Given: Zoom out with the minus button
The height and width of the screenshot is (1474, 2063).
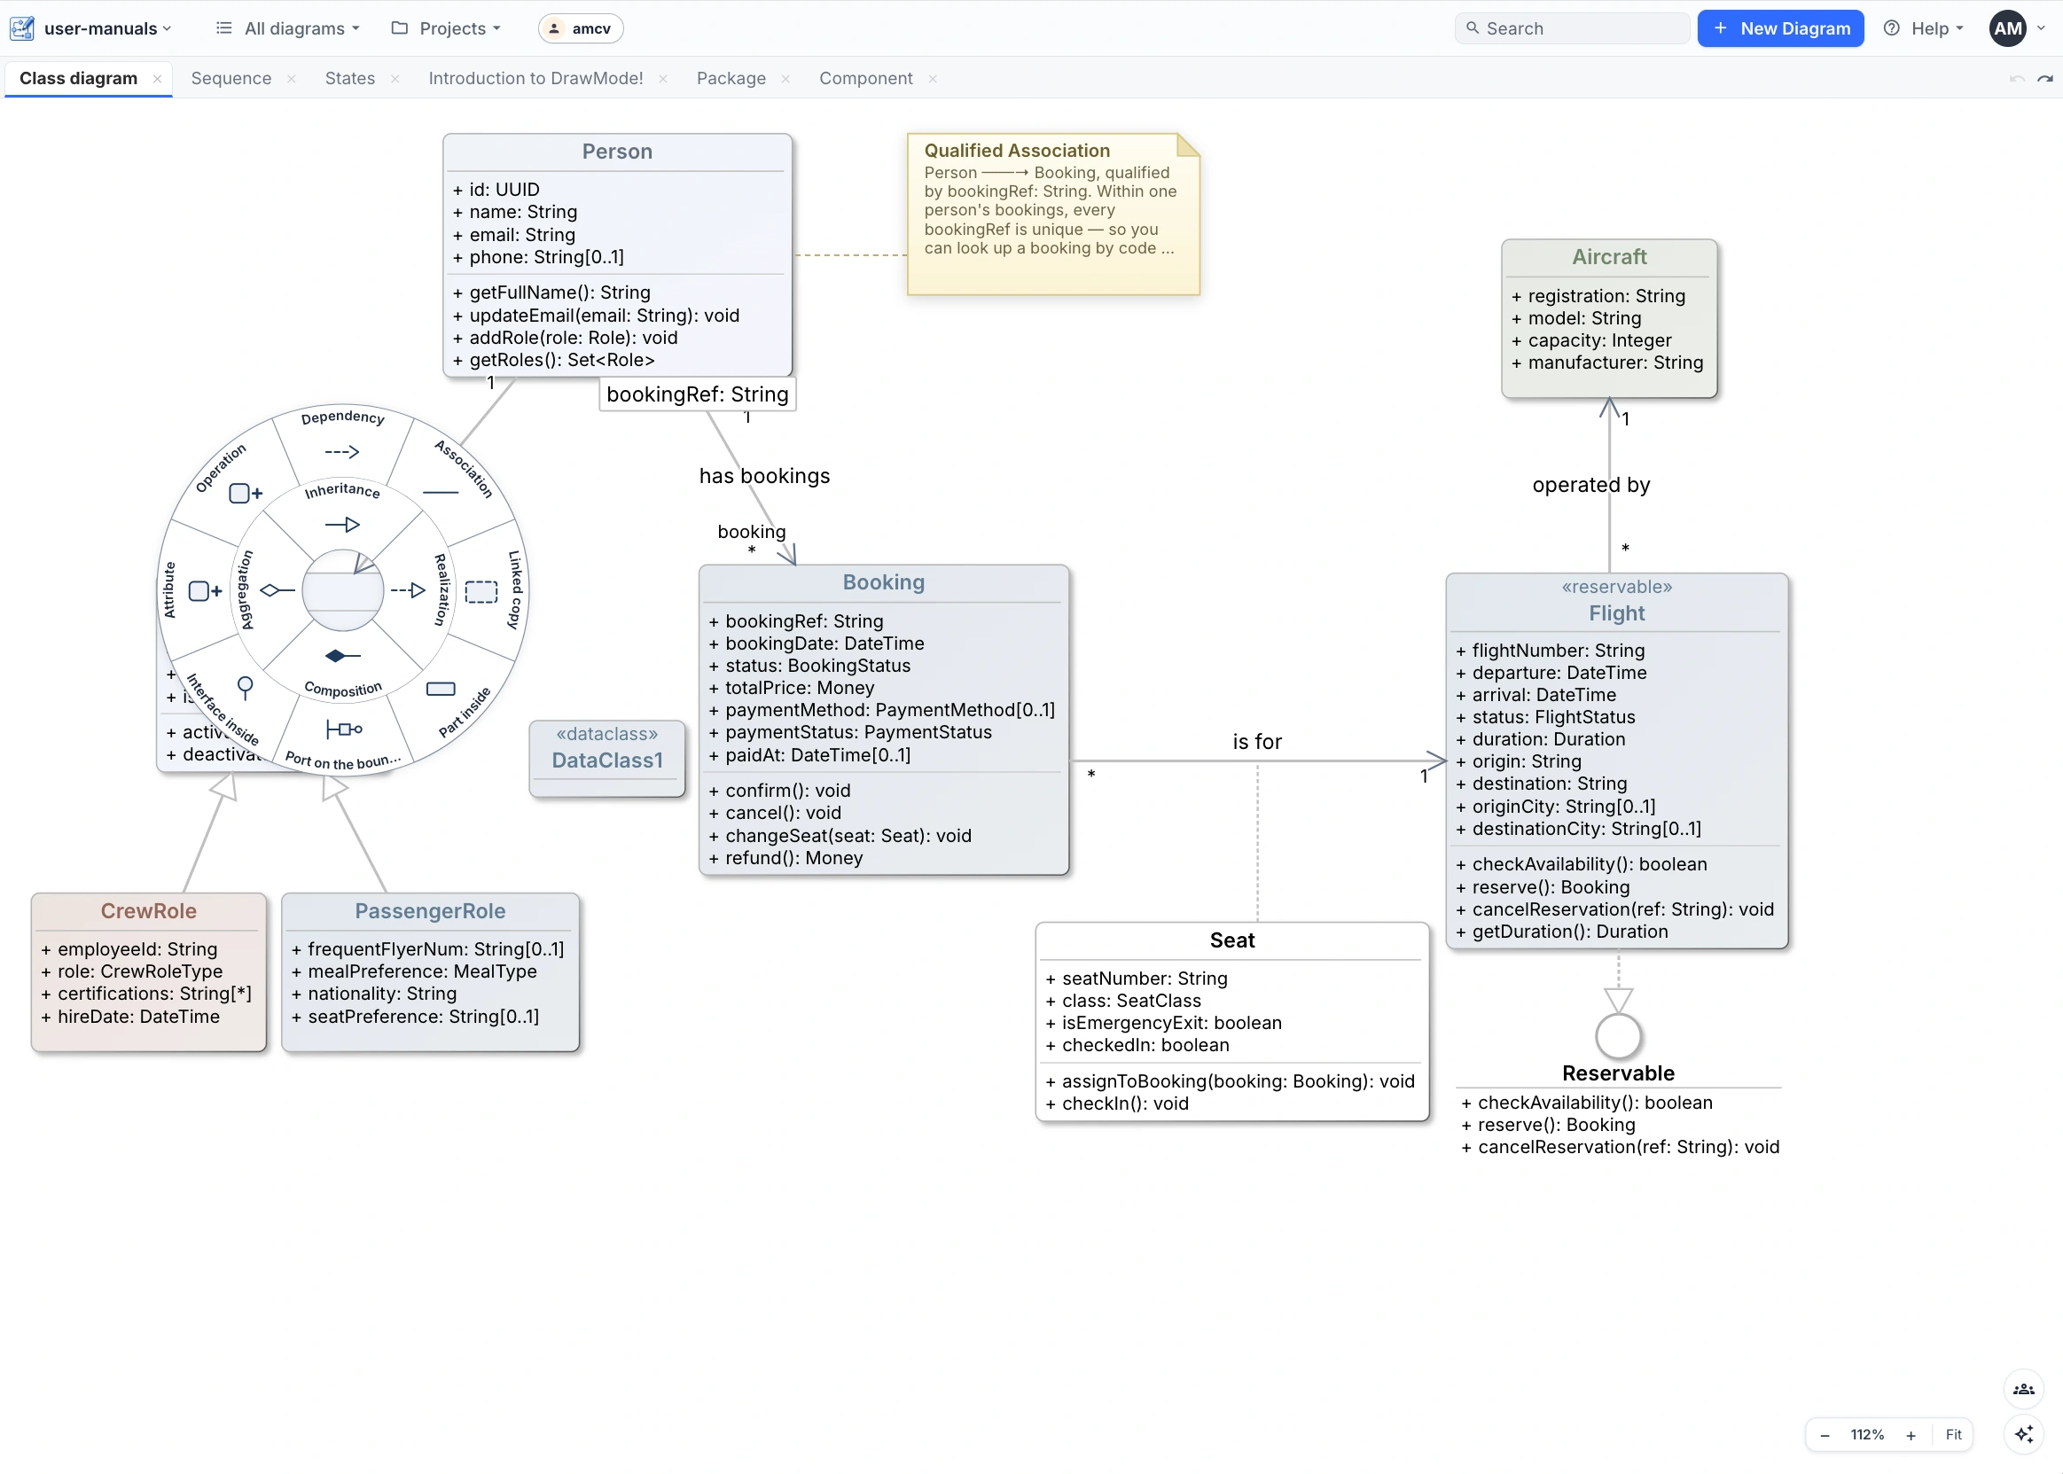Looking at the screenshot, I should click(x=1825, y=1435).
